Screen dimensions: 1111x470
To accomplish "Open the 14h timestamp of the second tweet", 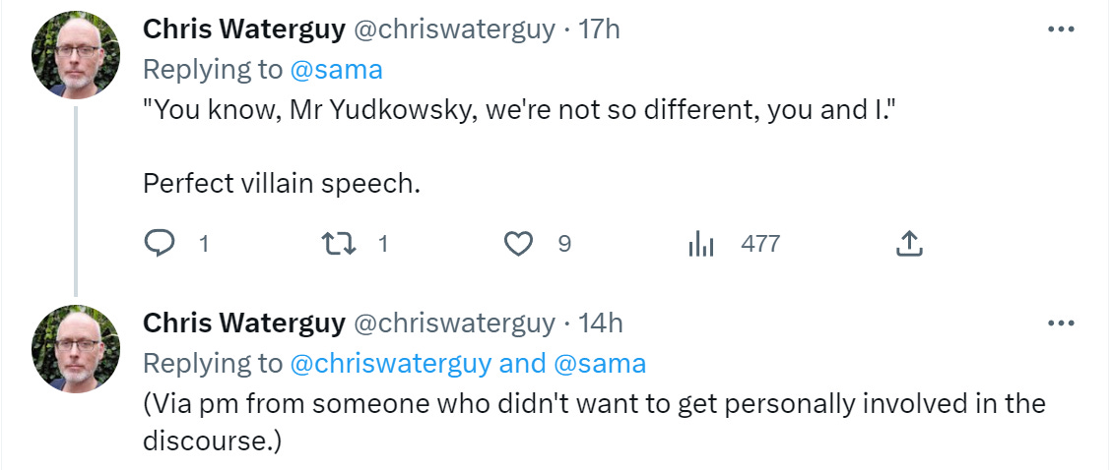I will pos(601,323).
